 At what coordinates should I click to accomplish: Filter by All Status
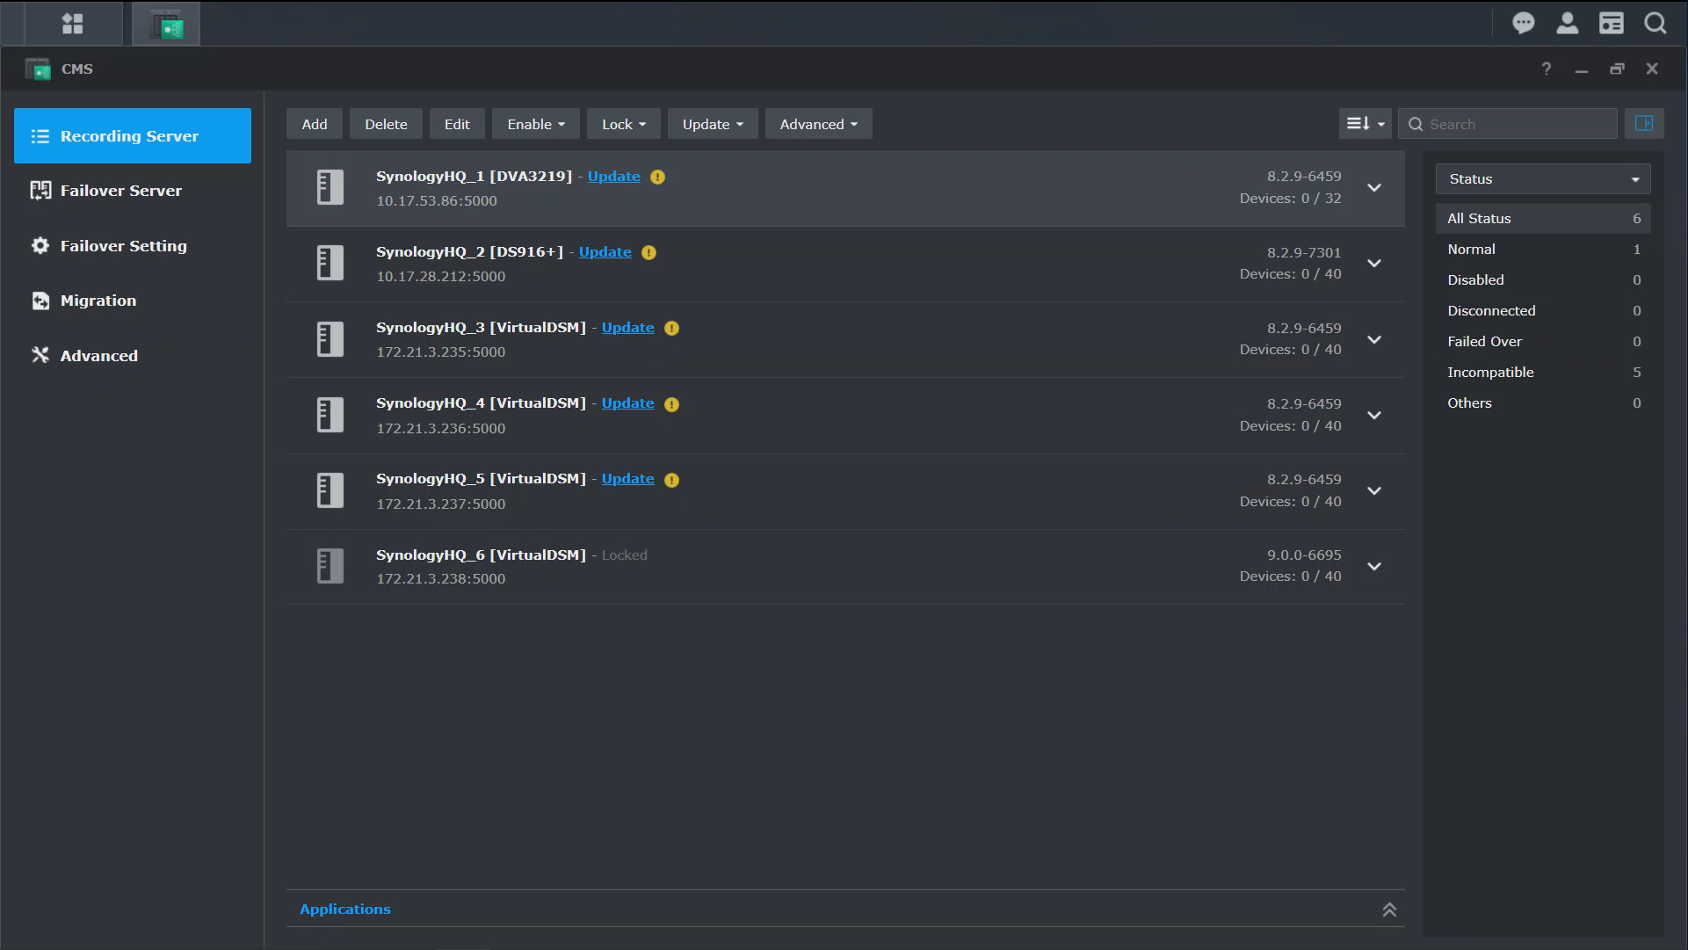click(x=1543, y=218)
